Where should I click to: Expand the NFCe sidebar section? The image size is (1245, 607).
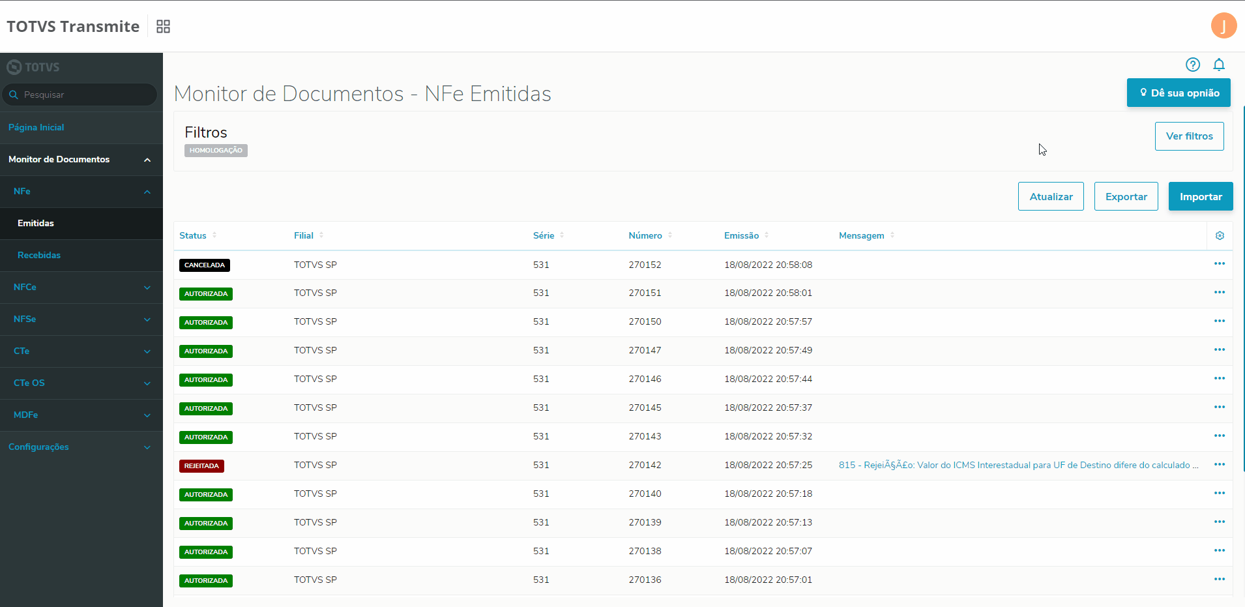tap(147, 288)
